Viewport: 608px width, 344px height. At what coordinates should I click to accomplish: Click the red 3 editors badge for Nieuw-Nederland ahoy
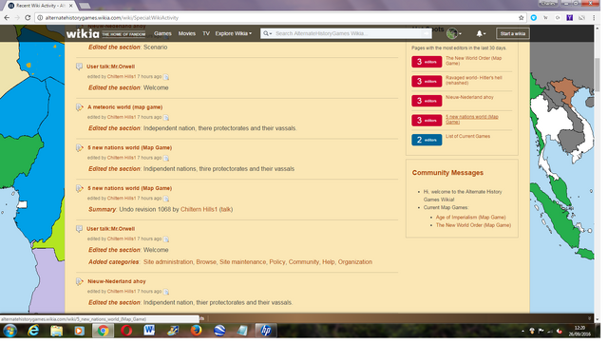tap(427, 101)
